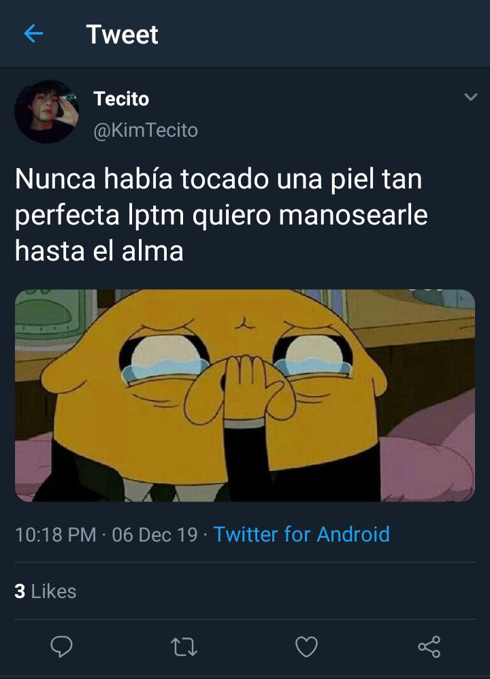The image size is (490, 679).
Task: Click the word manosearle in the tweet
Action: tap(353, 215)
